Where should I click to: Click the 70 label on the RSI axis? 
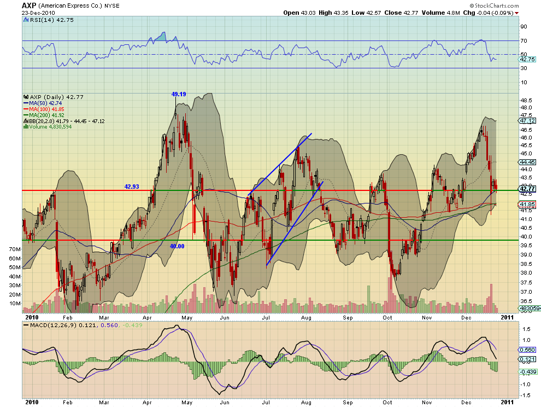click(x=524, y=41)
